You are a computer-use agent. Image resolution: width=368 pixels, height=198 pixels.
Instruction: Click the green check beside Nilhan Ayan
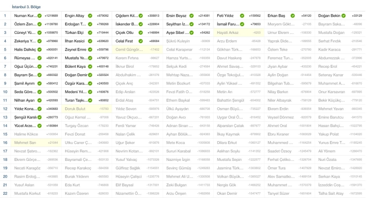point(40,100)
